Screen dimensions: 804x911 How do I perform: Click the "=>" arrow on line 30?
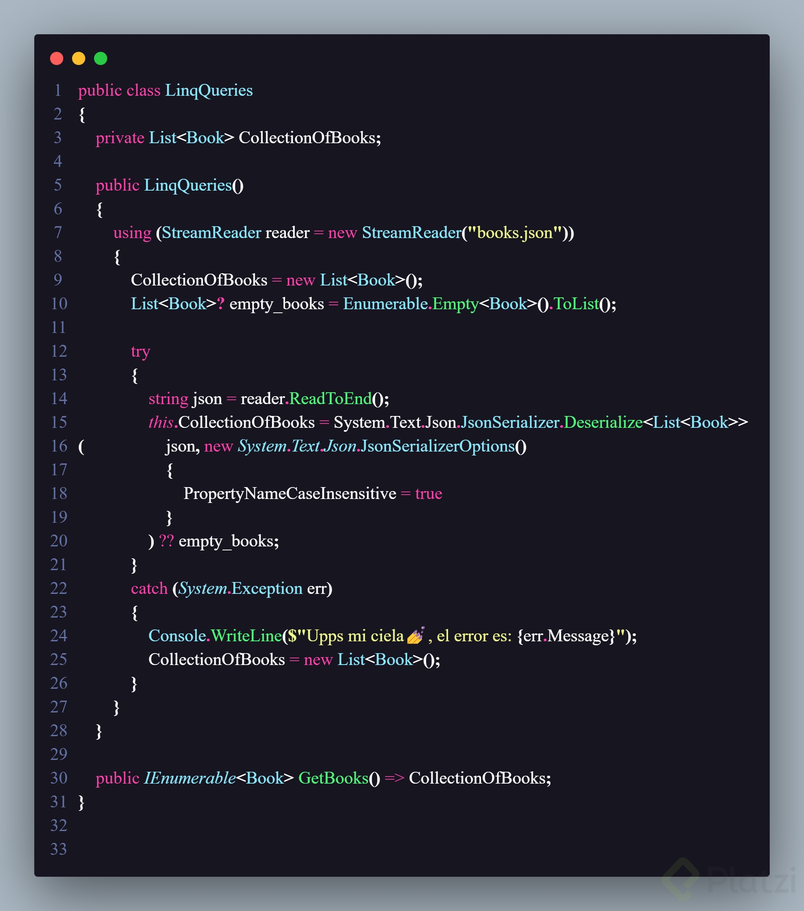pyautogui.click(x=395, y=778)
